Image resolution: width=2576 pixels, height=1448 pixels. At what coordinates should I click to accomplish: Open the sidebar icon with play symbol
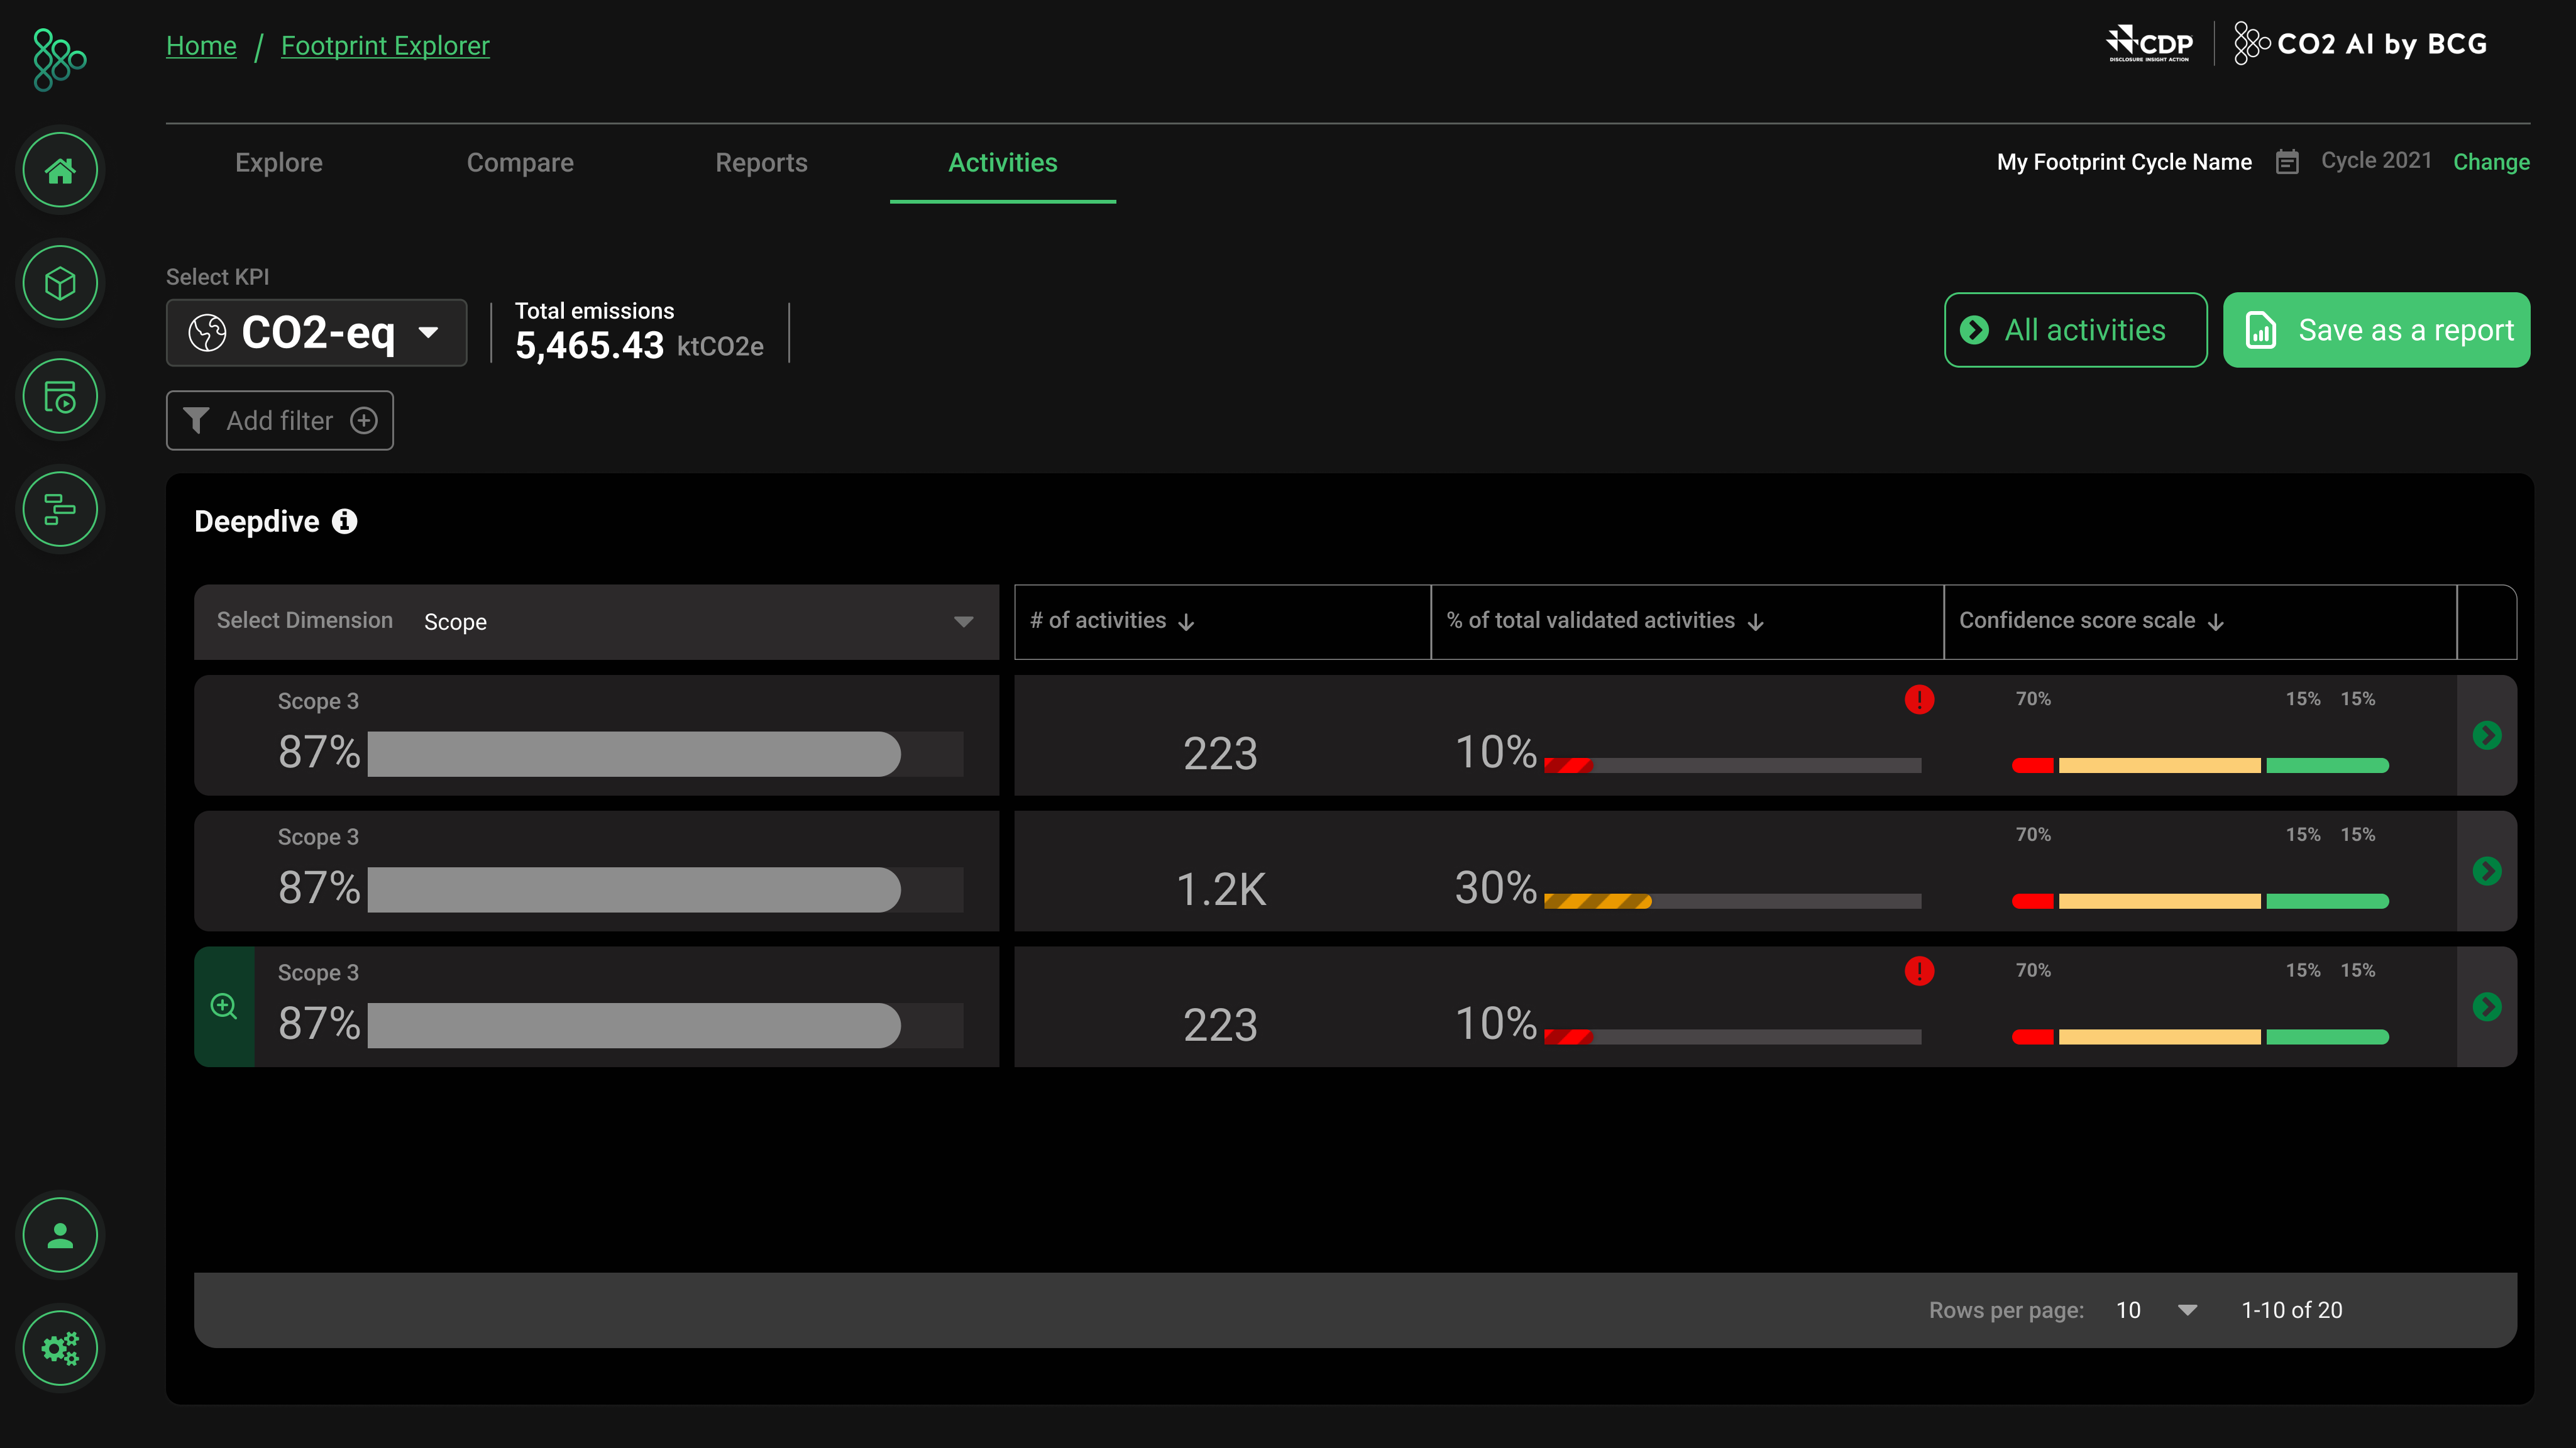tap(60, 397)
